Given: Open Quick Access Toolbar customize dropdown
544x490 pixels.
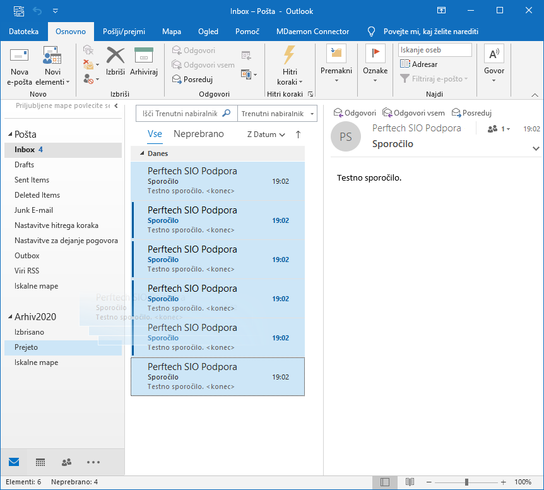Looking at the screenshot, I should [55, 11].
